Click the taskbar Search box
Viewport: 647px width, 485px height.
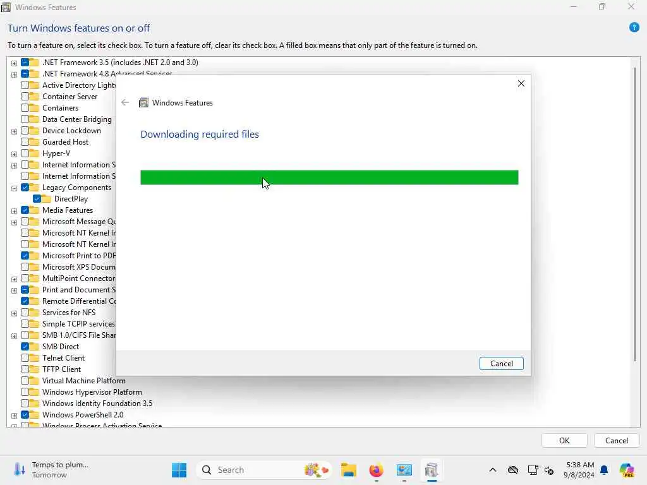coord(264,470)
